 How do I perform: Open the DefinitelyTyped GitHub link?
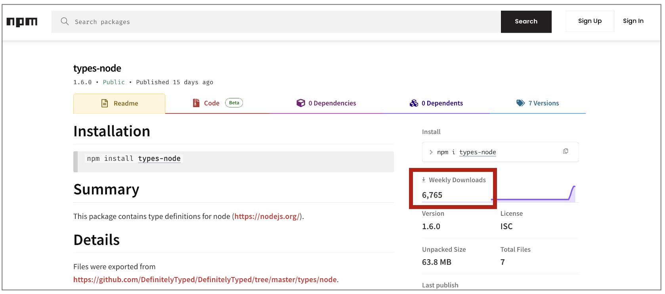pyautogui.click(x=205, y=280)
